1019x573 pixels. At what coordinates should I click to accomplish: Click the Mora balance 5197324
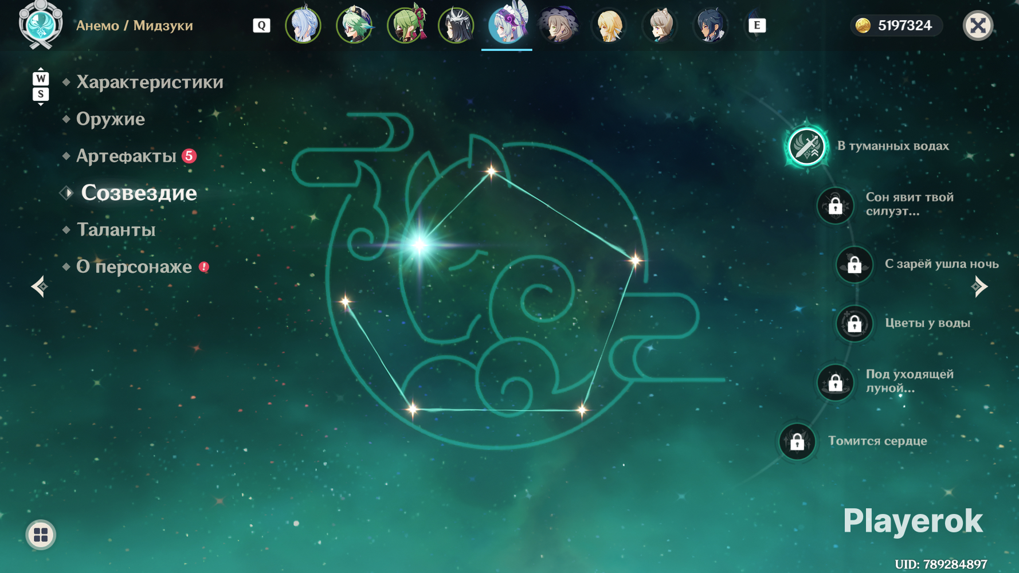click(904, 25)
